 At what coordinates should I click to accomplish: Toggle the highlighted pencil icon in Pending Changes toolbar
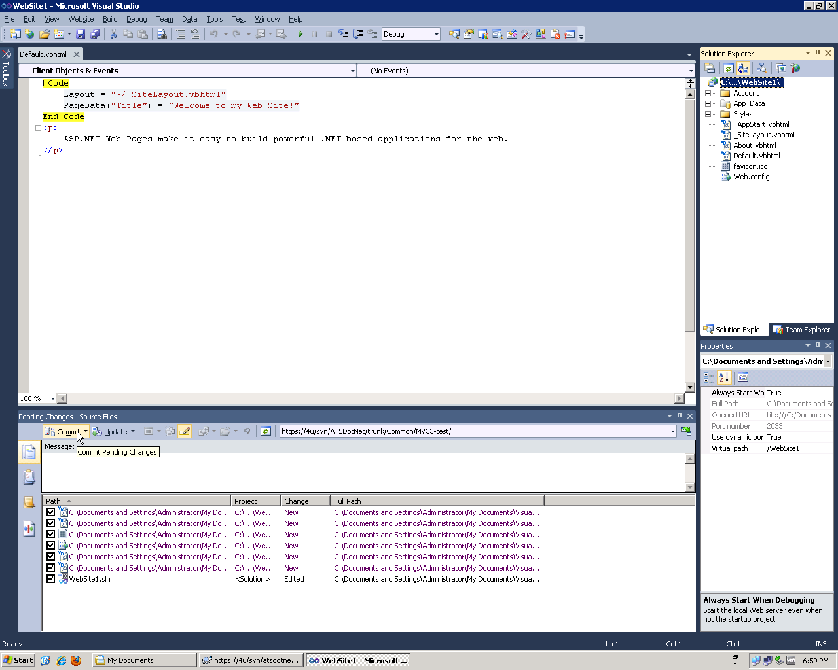(x=185, y=431)
